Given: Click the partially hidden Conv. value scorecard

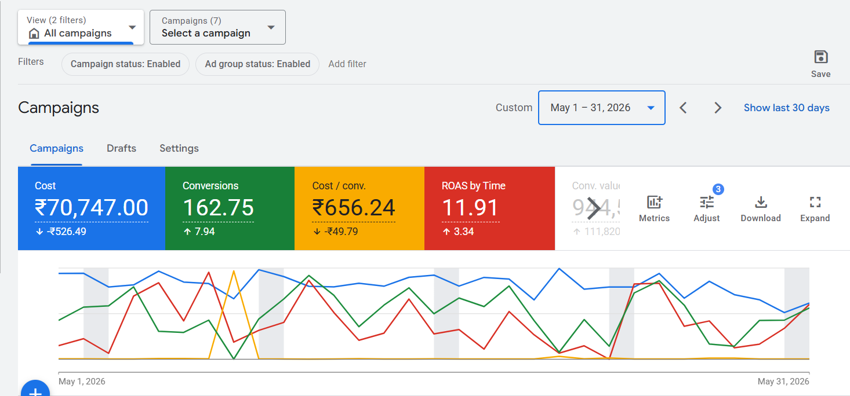Looking at the screenshot, I should [587, 208].
